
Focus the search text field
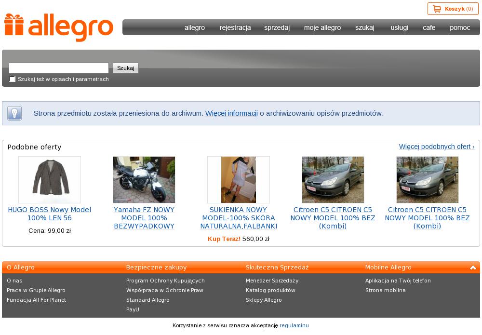pos(59,68)
